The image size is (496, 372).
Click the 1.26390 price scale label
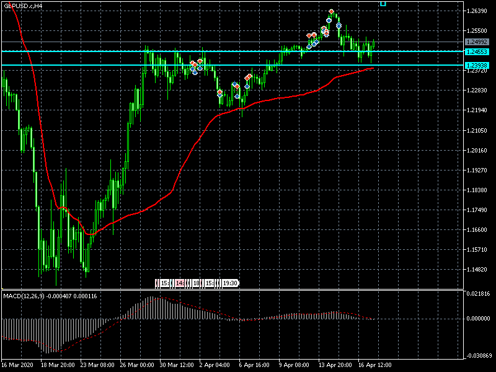pyautogui.click(x=479, y=11)
